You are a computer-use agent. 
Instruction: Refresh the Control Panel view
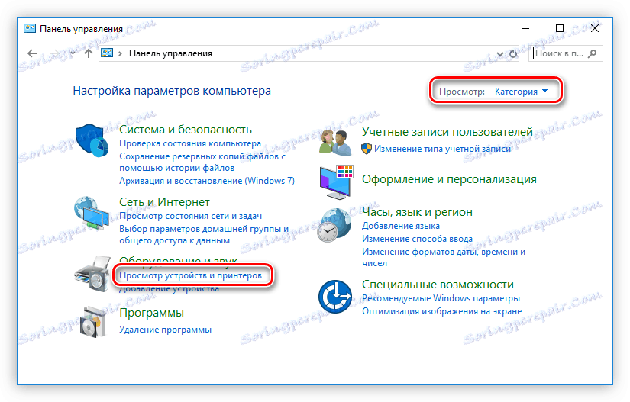pos(513,53)
